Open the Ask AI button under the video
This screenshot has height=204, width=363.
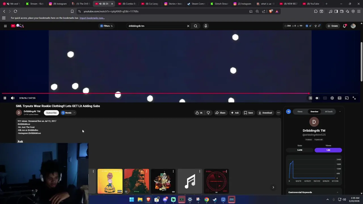point(235,113)
